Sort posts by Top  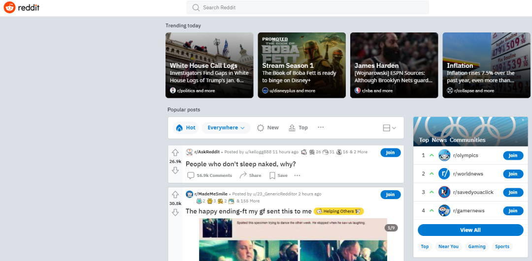click(299, 128)
